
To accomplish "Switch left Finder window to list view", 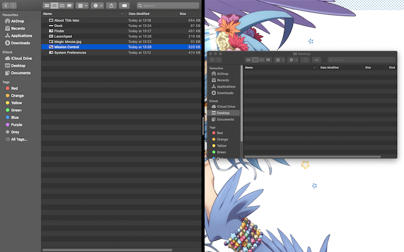I will click(55, 5).
